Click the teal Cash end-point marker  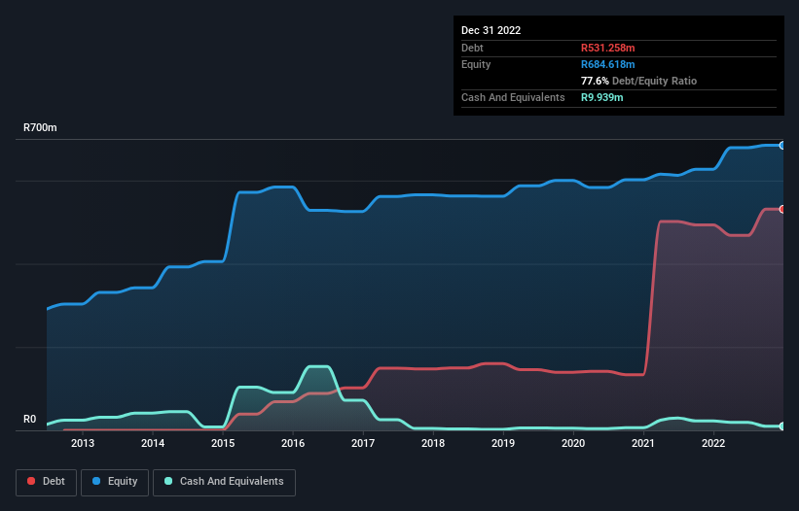(x=782, y=426)
